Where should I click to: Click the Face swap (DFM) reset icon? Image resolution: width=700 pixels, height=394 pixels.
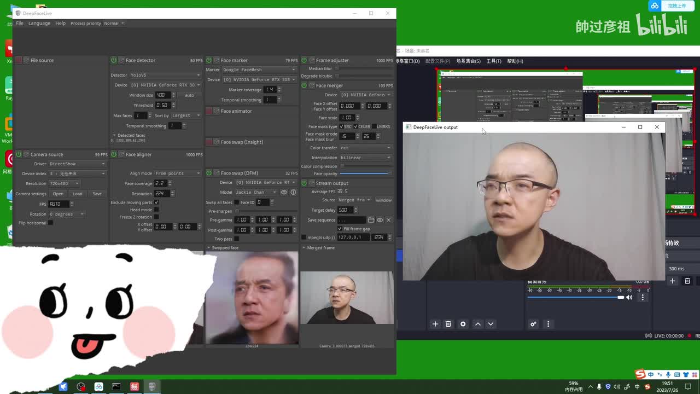tap(216, 173)
